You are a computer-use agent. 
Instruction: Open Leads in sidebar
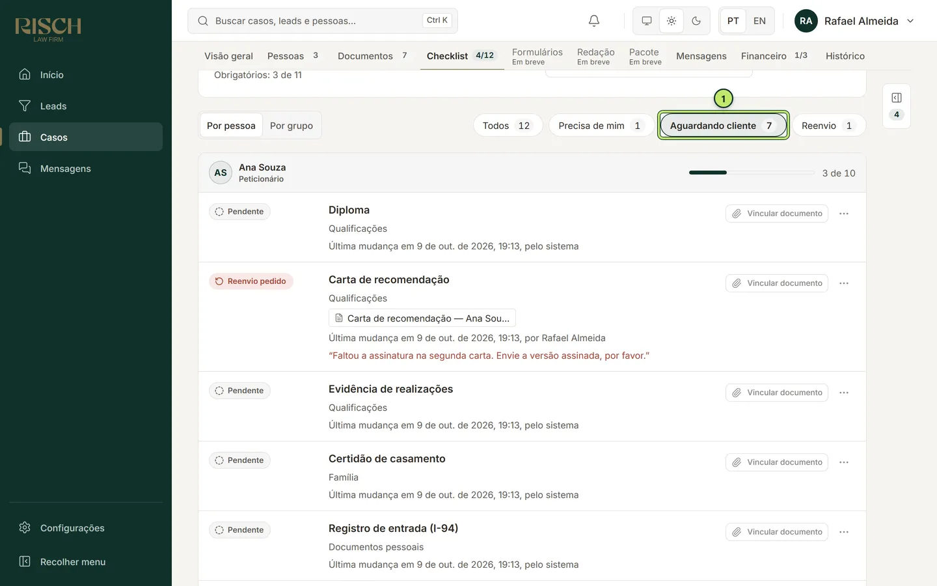[86, 106]
